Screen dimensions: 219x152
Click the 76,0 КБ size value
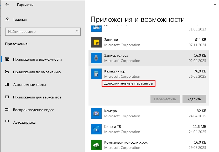tap(200, 71)
